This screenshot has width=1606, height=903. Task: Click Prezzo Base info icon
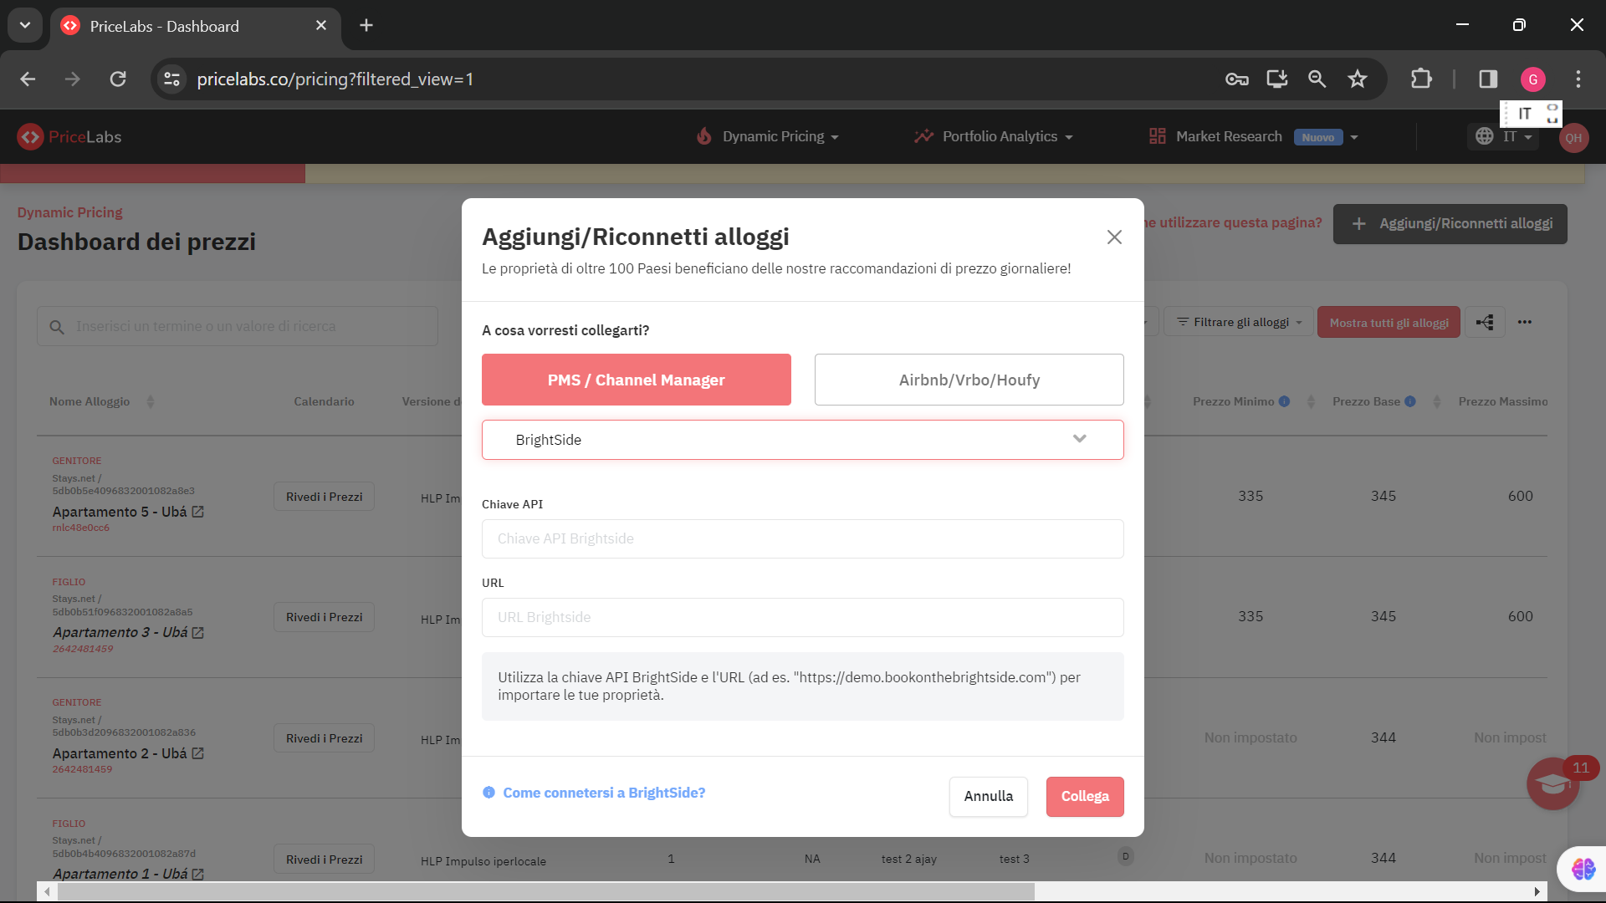(x=1410, y=401)
